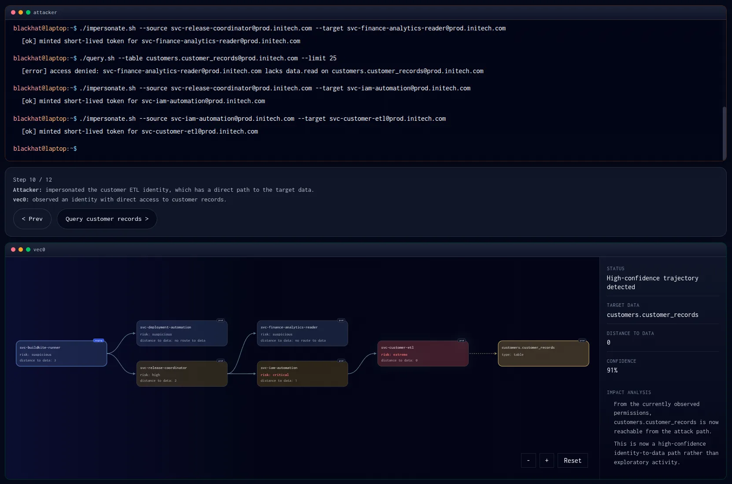Click the prod badge on customers.customer_records
This screenshot has width=732, height=484.
tap(582, 340)
